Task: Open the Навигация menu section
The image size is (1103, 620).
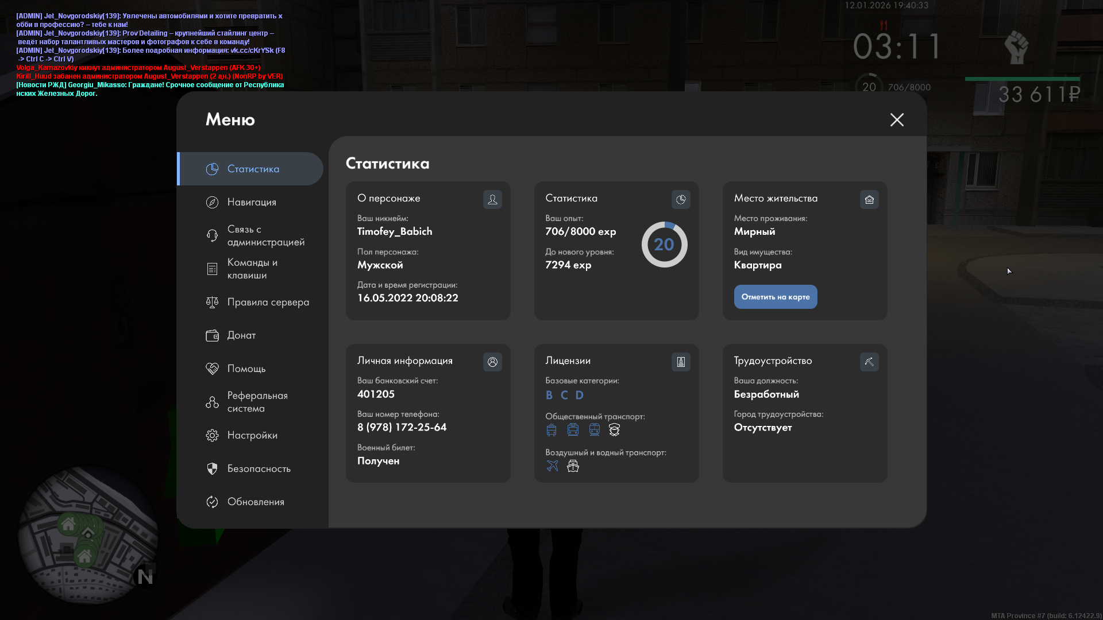Action: pyautogui.click(x=251, y=202)
